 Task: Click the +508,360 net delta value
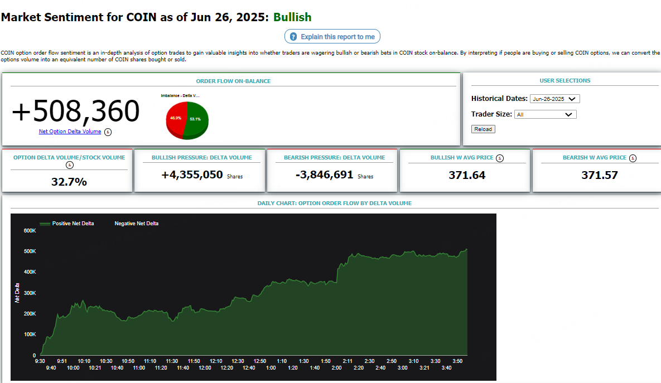(x=75, y=111)
